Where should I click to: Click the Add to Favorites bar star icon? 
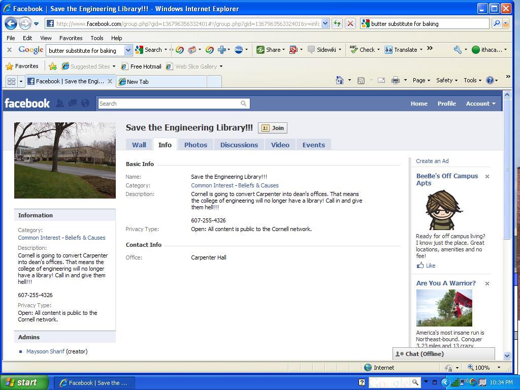coord(53,67)
